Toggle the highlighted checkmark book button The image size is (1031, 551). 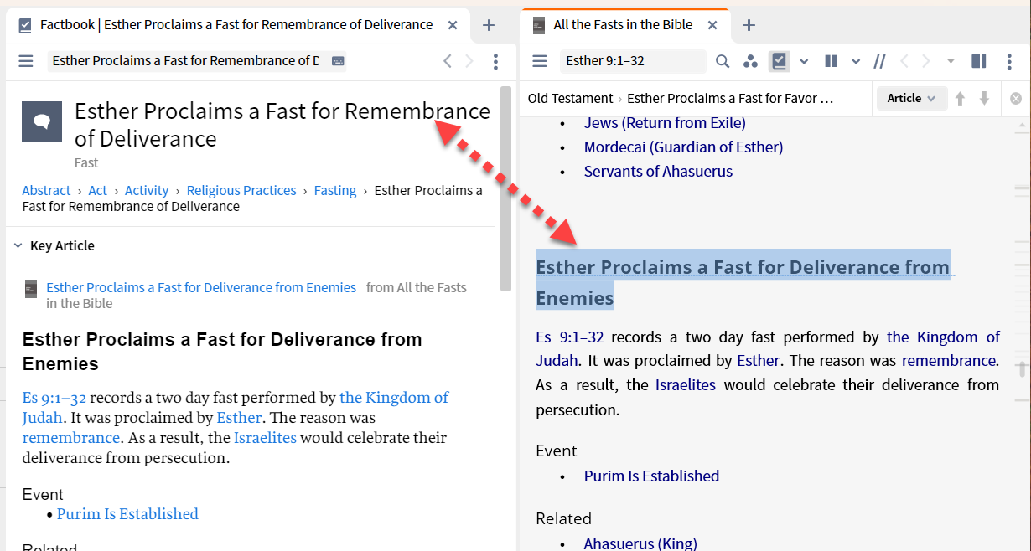pos(780,61)
